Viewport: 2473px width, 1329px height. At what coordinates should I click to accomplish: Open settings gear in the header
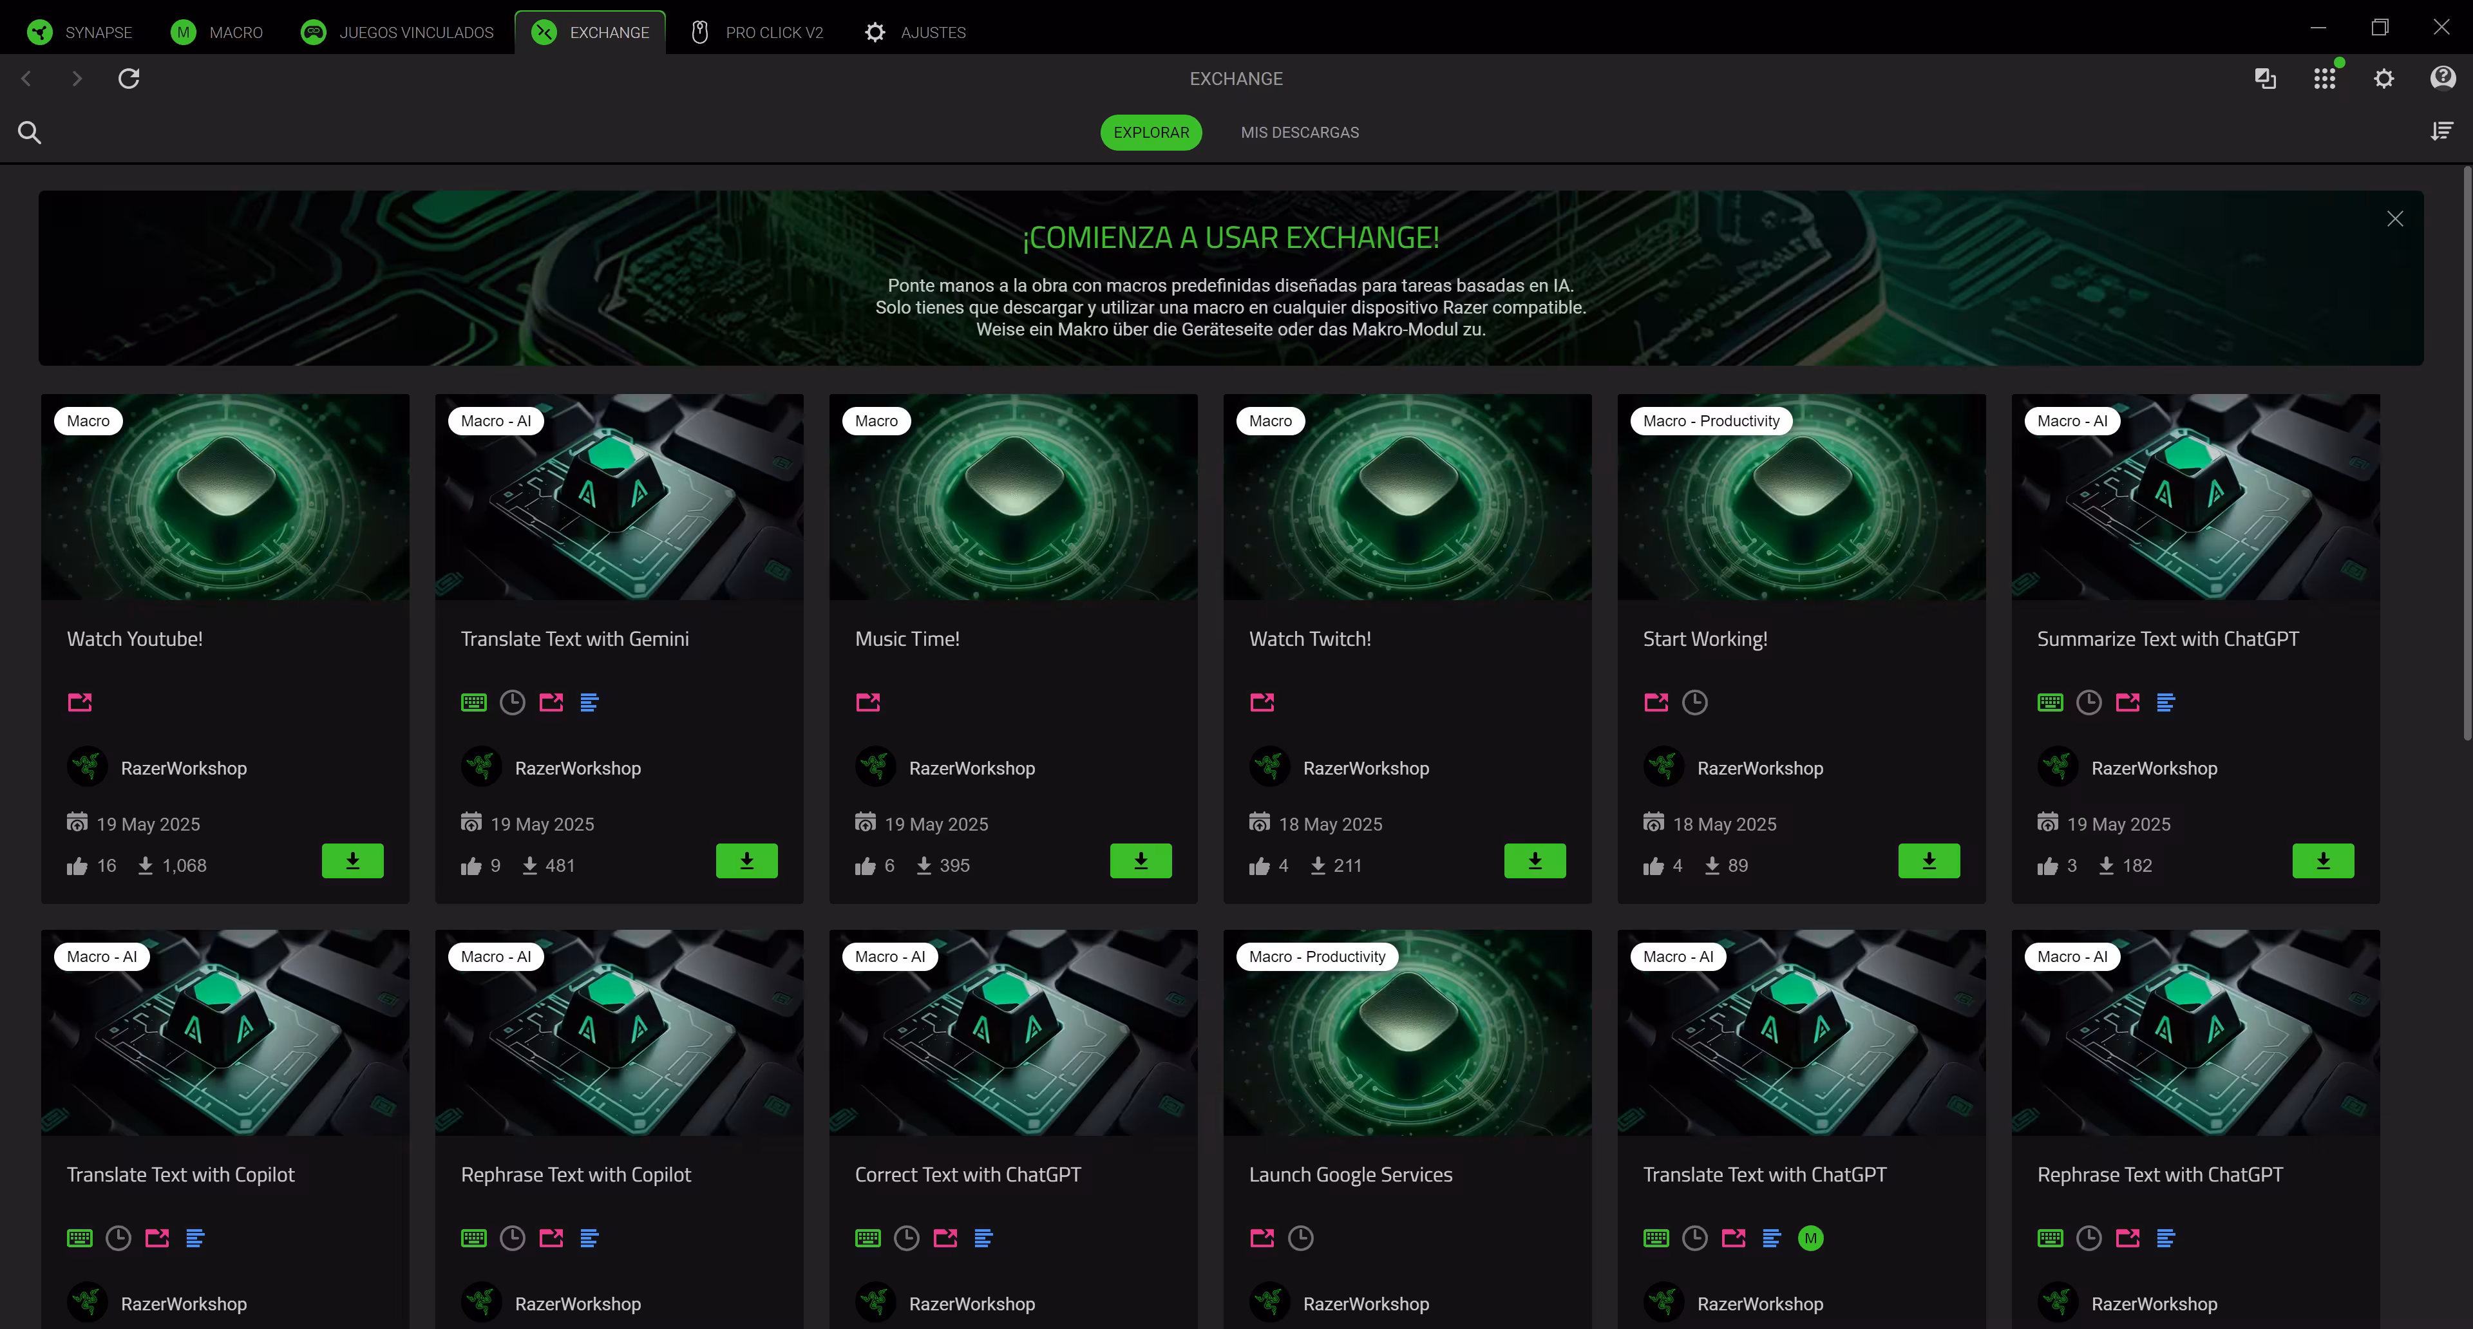[x=2383, y=79]
